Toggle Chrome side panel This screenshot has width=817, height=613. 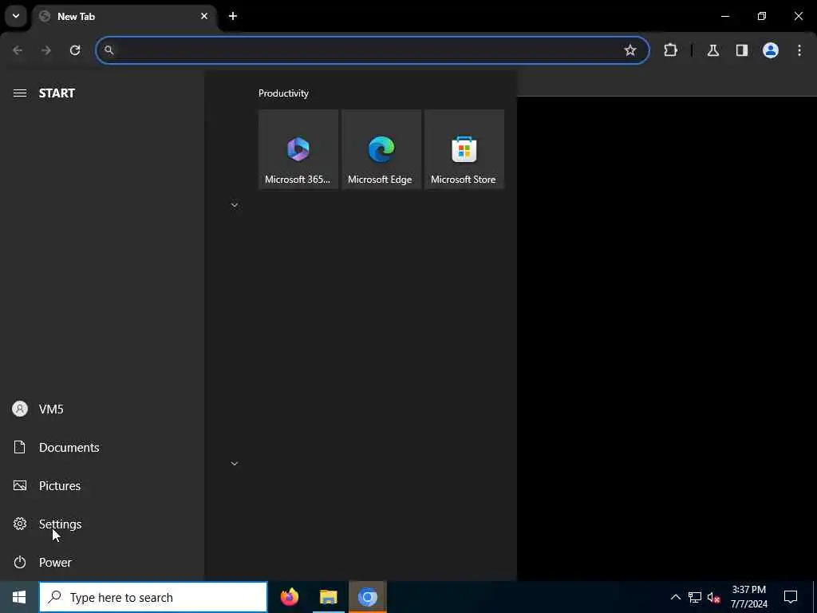742,50
